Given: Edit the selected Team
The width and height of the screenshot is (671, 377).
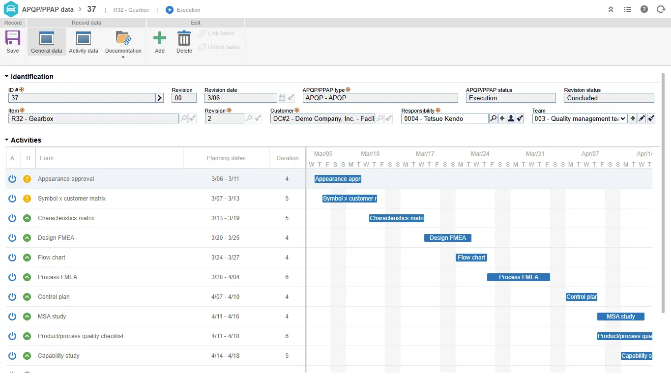Looking at the screenshot, I should 642,118.
